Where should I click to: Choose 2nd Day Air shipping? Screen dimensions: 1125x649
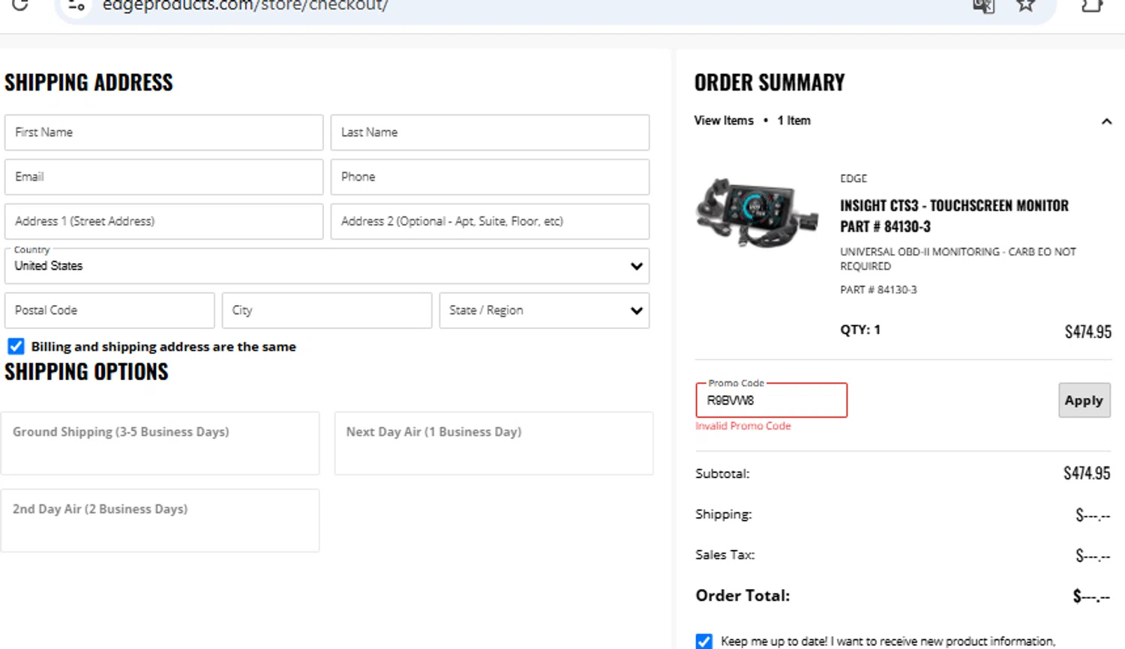pos(160,521)
